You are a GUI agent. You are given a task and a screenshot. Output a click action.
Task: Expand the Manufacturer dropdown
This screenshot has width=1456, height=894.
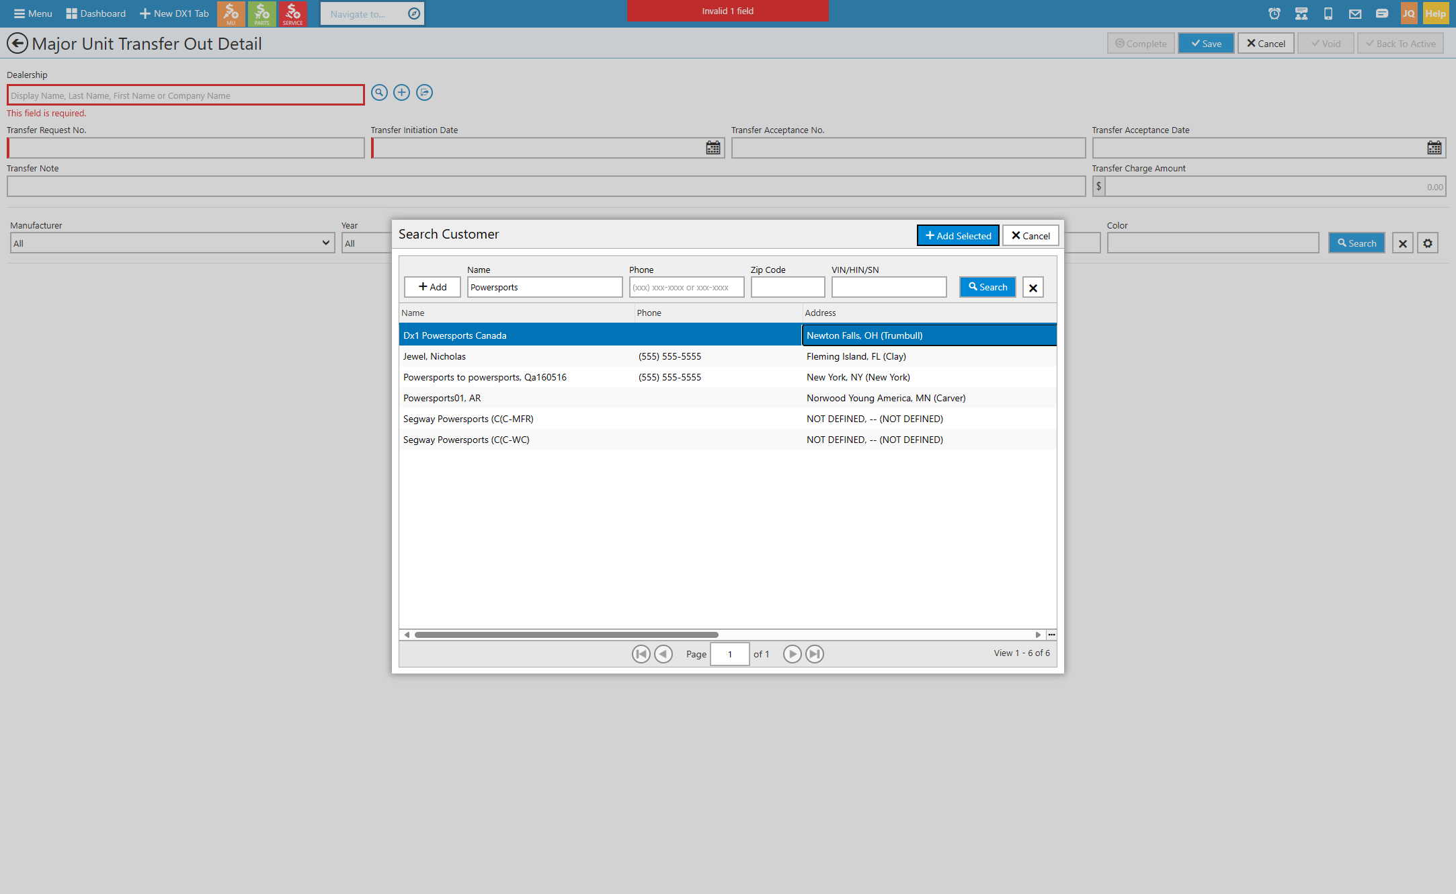pos(172,243)
